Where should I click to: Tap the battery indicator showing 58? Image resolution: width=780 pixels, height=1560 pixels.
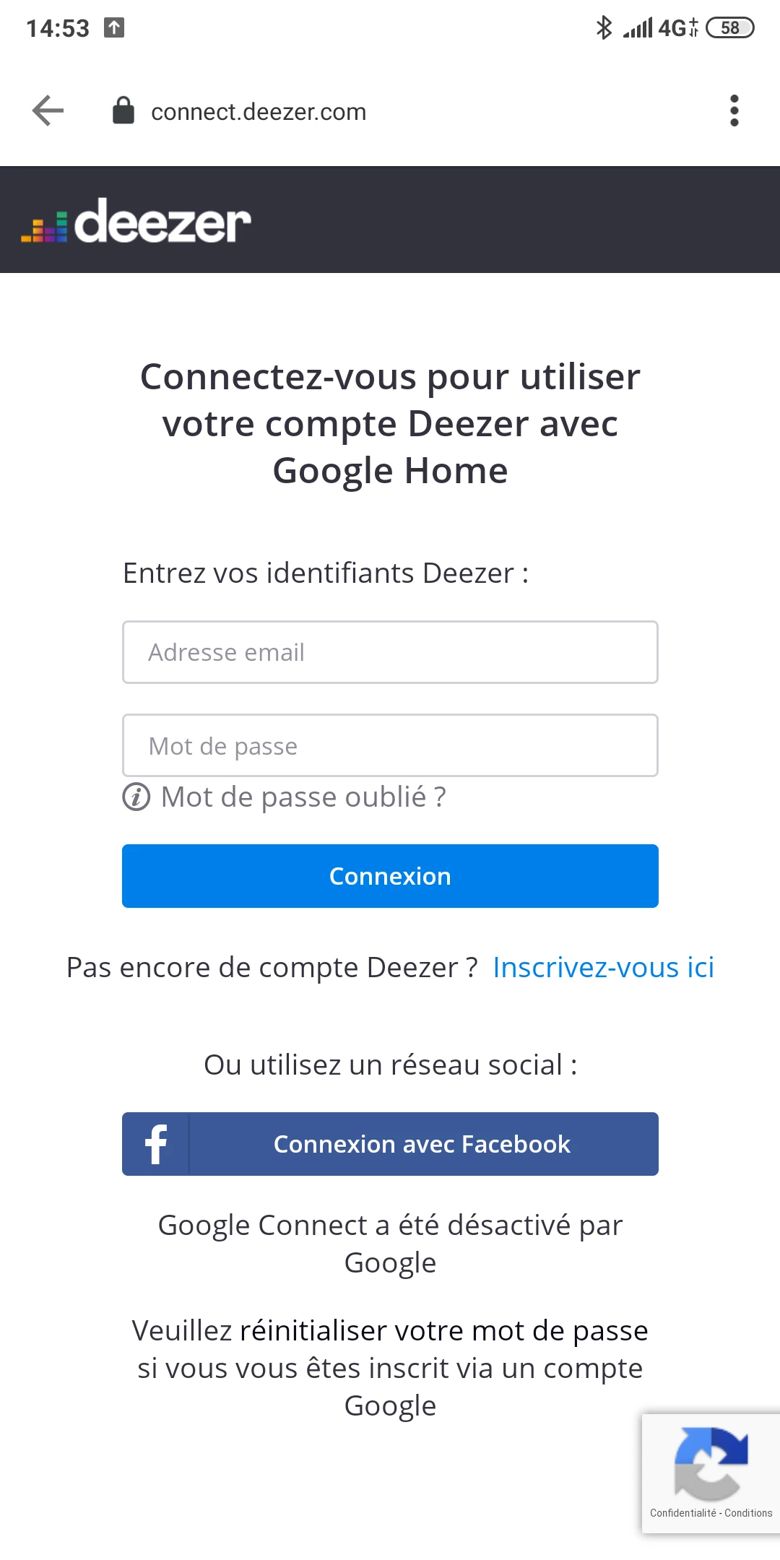[x=729, y=28]
